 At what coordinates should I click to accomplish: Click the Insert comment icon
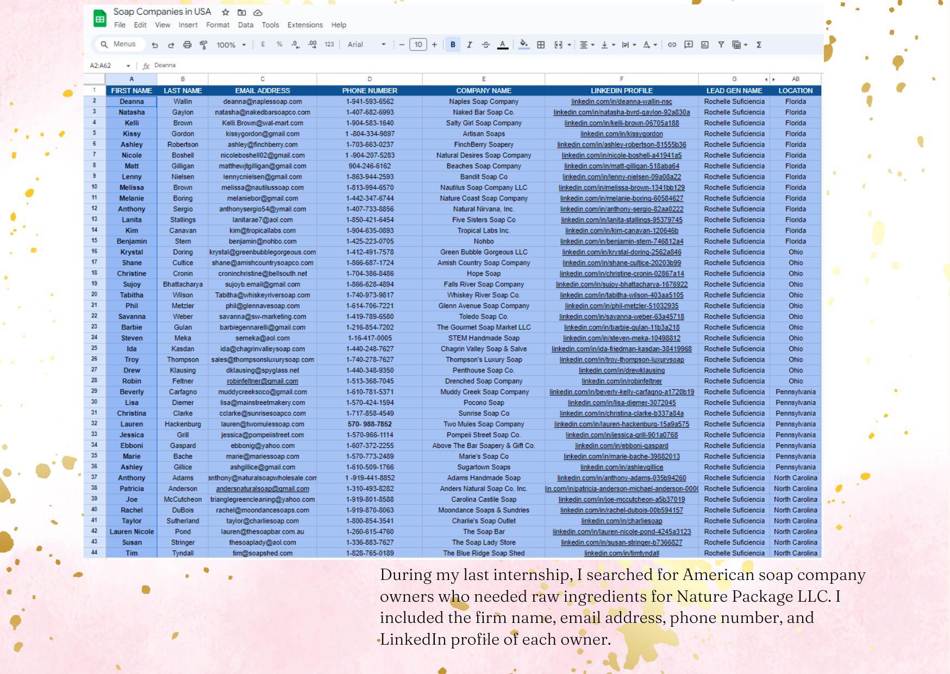[689, 45]
